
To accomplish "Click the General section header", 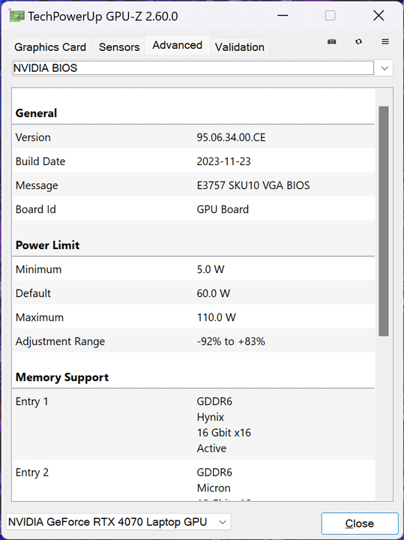I will [36, 113].
